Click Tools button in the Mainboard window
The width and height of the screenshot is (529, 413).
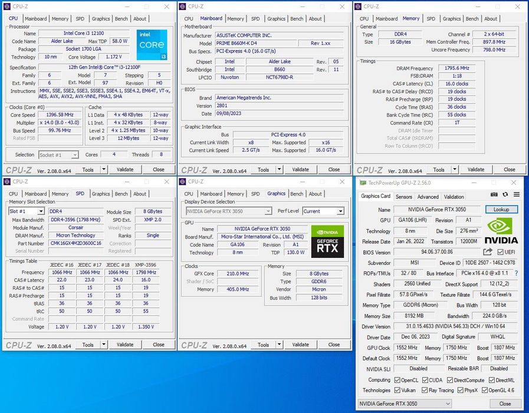(x=263, y=169)
